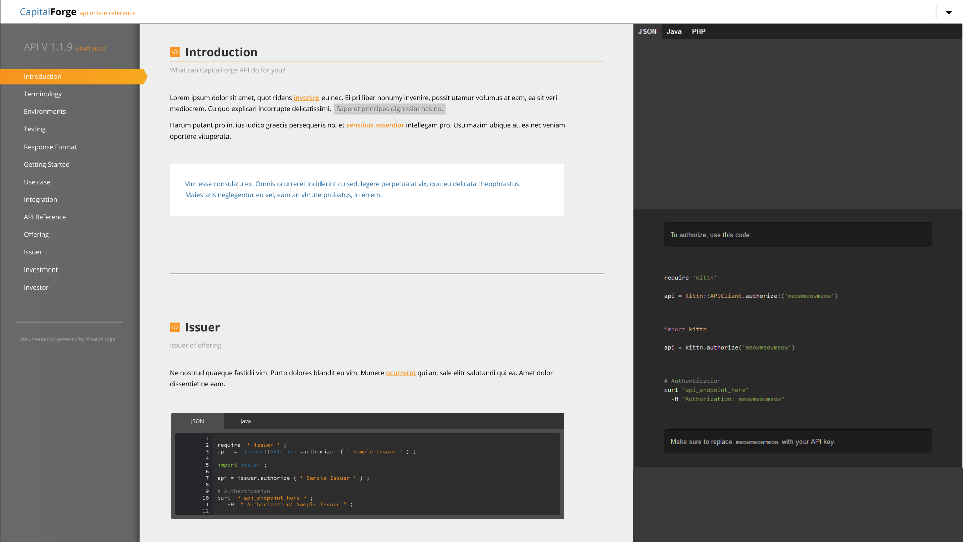This screenshot has height=542, width=963.
Task: Click the code icon beside Introduction heading
Action: [175, 52]
